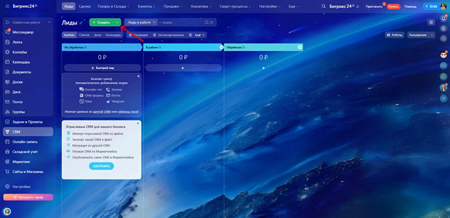The width and height of the screenshot is (450, 218).
Task: Open Диск in the left sidebar
Action: point(16,92)
